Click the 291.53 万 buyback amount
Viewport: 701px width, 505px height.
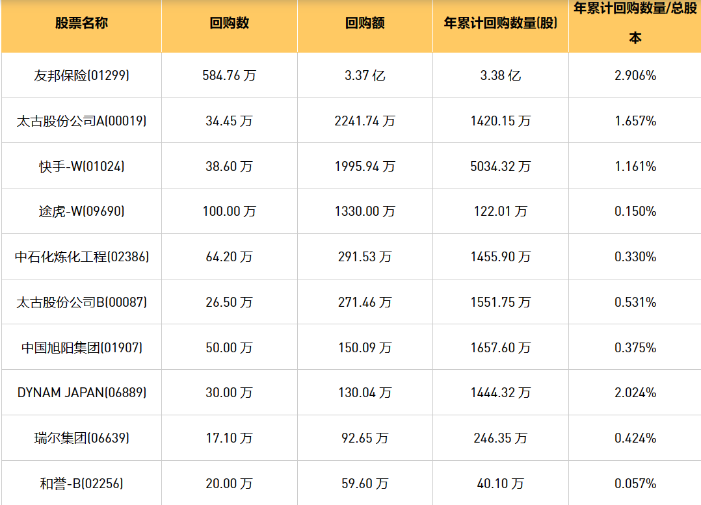pyautogui.click(x=365, y=257)
